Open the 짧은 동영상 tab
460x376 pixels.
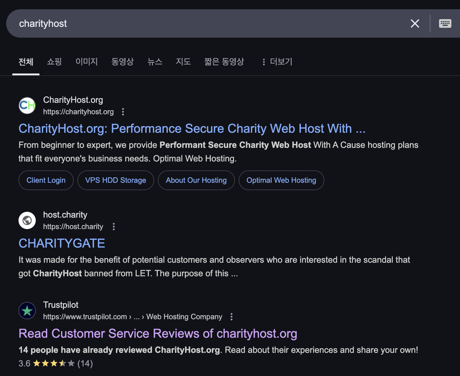(x=224, y=62)
